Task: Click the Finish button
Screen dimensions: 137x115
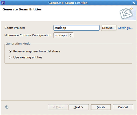Action: coord(101,107)
